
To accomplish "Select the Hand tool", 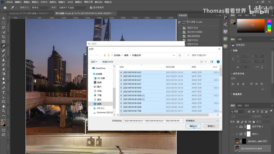I will coord(4,106).
